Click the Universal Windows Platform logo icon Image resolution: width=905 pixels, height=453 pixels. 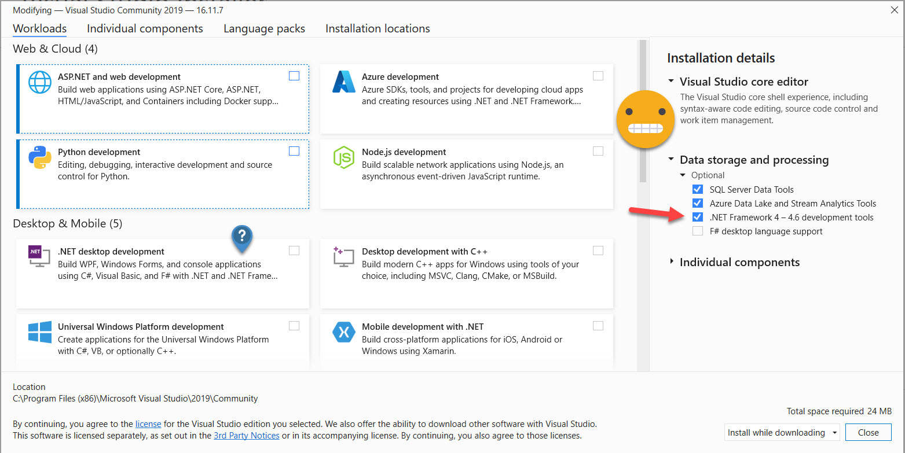pos(40,332)
